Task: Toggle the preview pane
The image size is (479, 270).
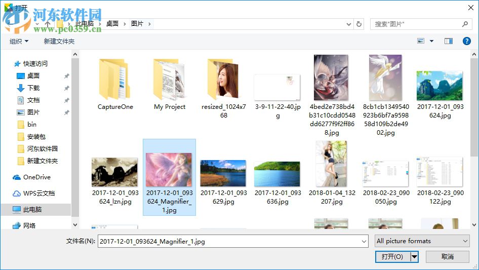Action: point(449,41)
